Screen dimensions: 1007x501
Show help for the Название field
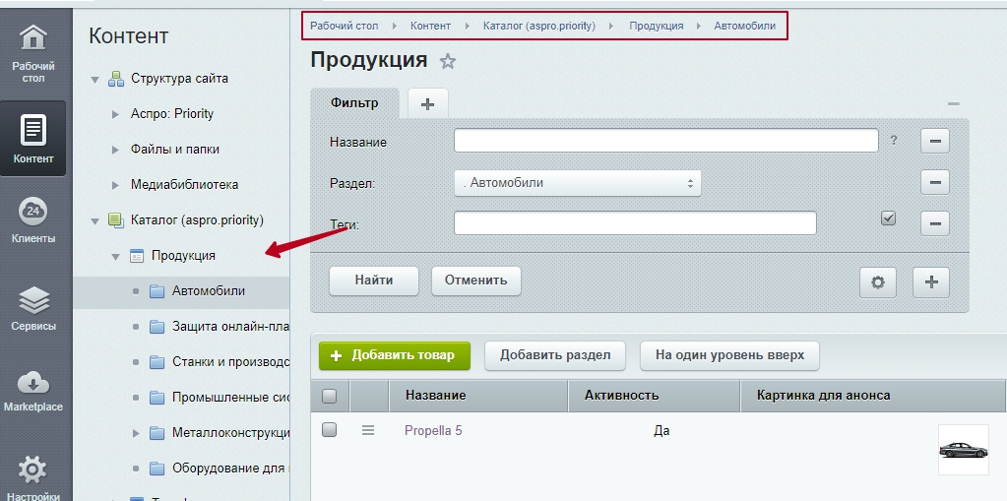[x=894, y=140]
